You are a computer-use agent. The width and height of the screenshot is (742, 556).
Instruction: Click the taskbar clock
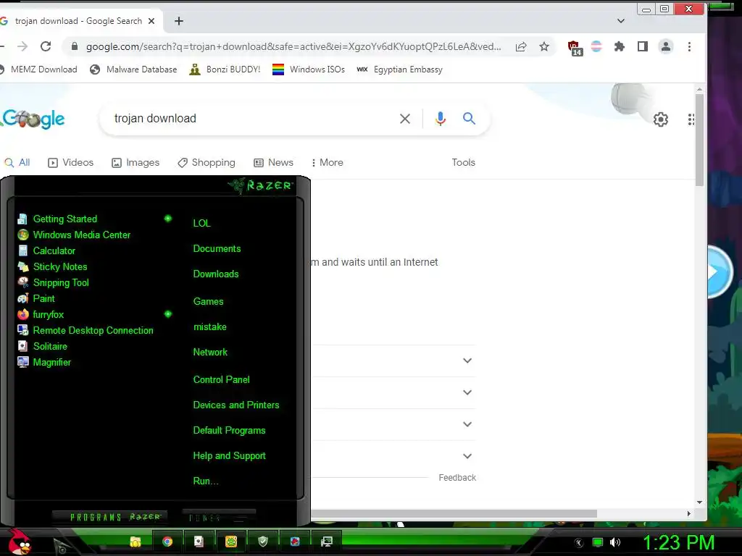tap(678, 542)
